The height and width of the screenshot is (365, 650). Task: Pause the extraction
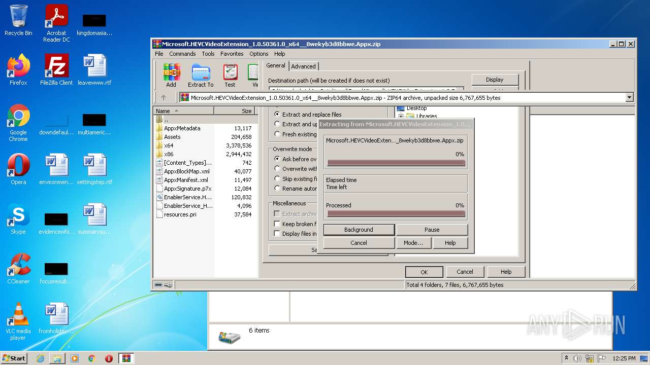(x=432, y=230)
